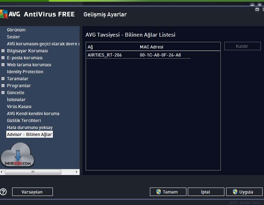Click the shield icon on Uygula button
The width and height of the screenshot is (264, 205).
(235, 192)
